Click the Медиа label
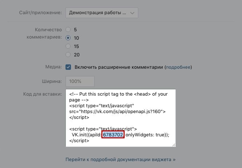Image resolution: width=242 pixels, height=168 pixels. click(x=53, y=67)
